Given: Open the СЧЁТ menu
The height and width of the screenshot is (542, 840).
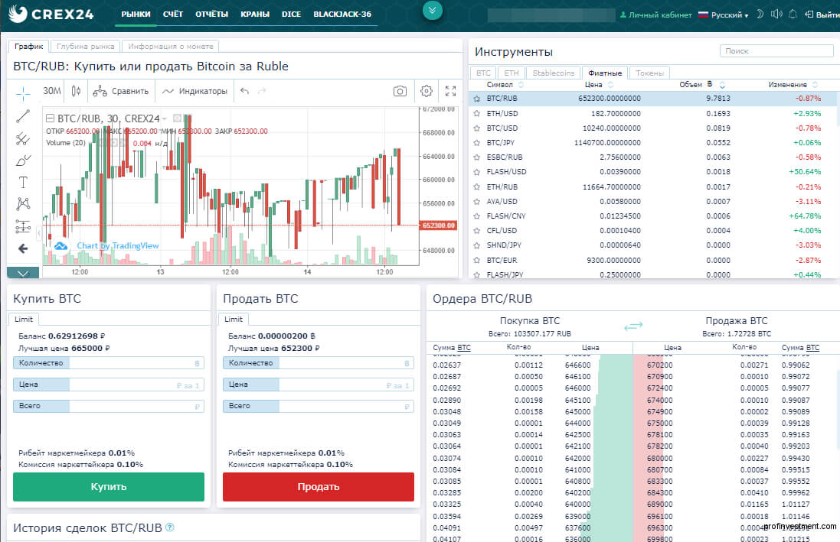Looking at the screenshot, I should click(x=173, y=15).
